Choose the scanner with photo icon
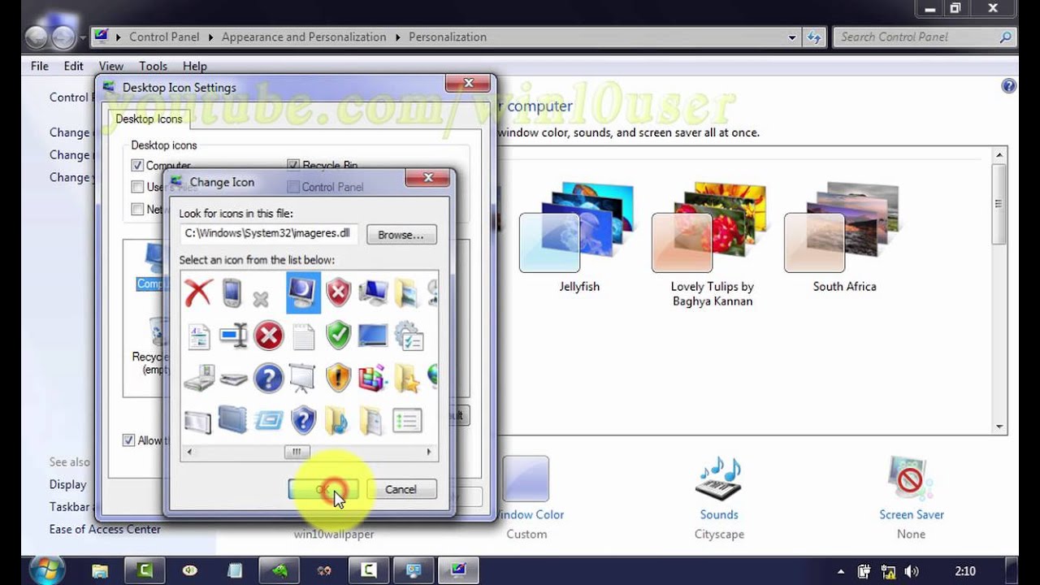Viewport: 1040px width, 585px height. [x=198, y=378]
